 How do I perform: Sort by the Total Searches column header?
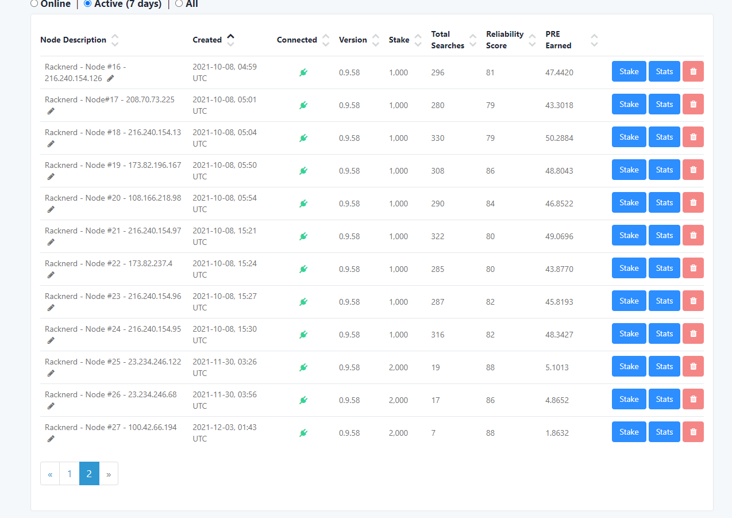[x=448, y=40]
